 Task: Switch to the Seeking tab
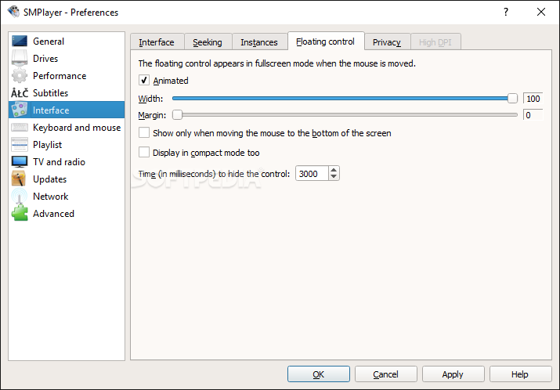208,42
